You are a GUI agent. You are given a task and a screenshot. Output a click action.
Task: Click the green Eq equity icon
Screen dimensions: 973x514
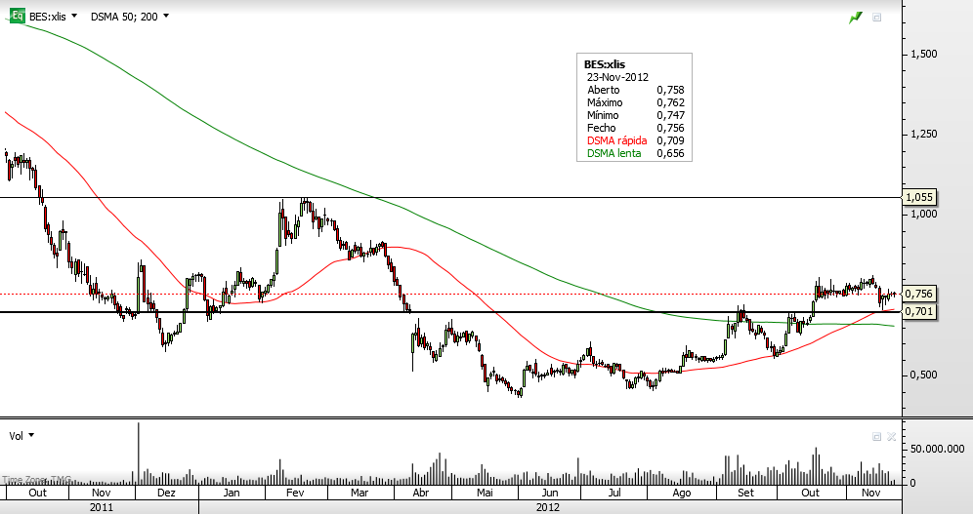tap(18, 17)
